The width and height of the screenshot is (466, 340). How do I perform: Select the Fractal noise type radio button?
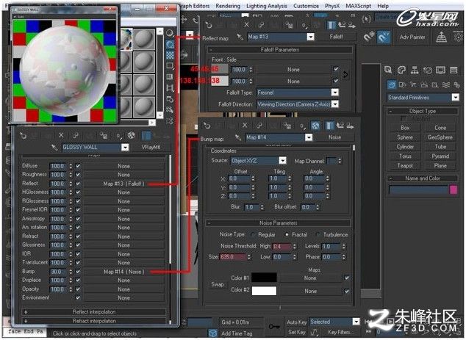287,234
